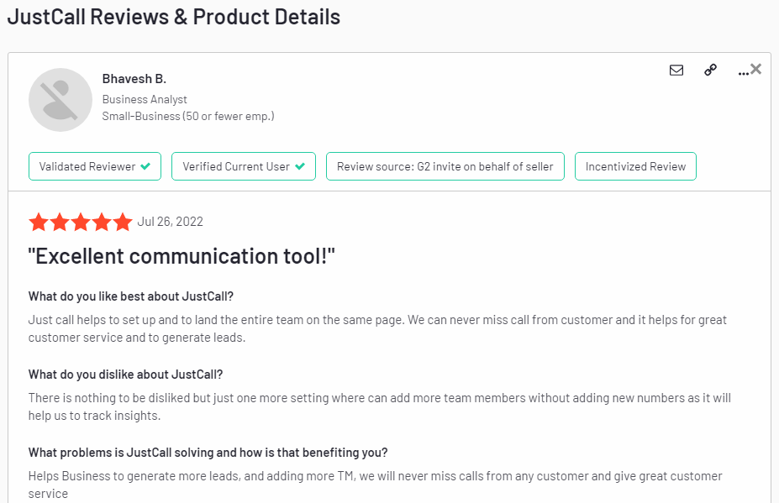Open review title "Excellent communication tool!"
The width and height of the screenshot is (779, 503).
(x=182, y=256)
